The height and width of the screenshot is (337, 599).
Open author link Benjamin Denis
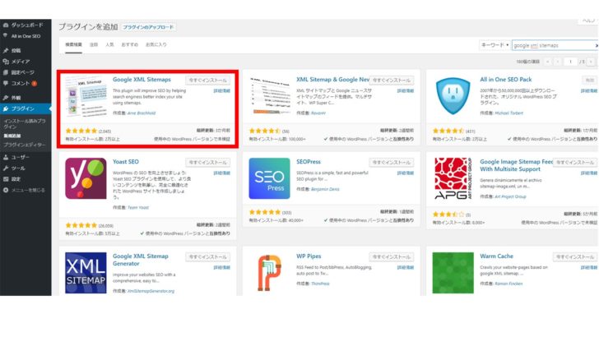click(x=325, y=189)
